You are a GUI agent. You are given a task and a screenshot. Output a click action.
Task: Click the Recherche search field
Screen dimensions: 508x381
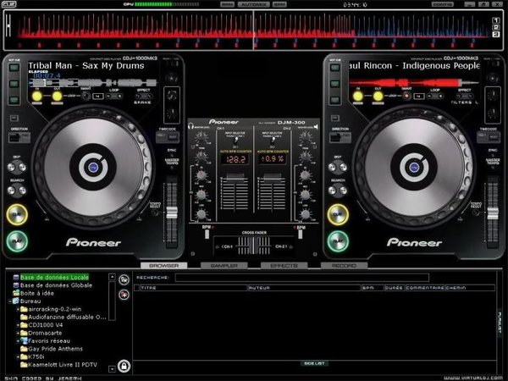click(302, 278)
